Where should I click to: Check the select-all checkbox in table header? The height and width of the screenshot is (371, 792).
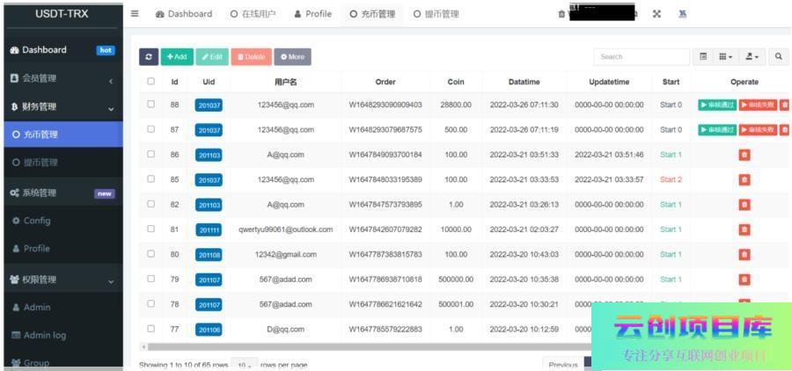click(x=151, y=82)
